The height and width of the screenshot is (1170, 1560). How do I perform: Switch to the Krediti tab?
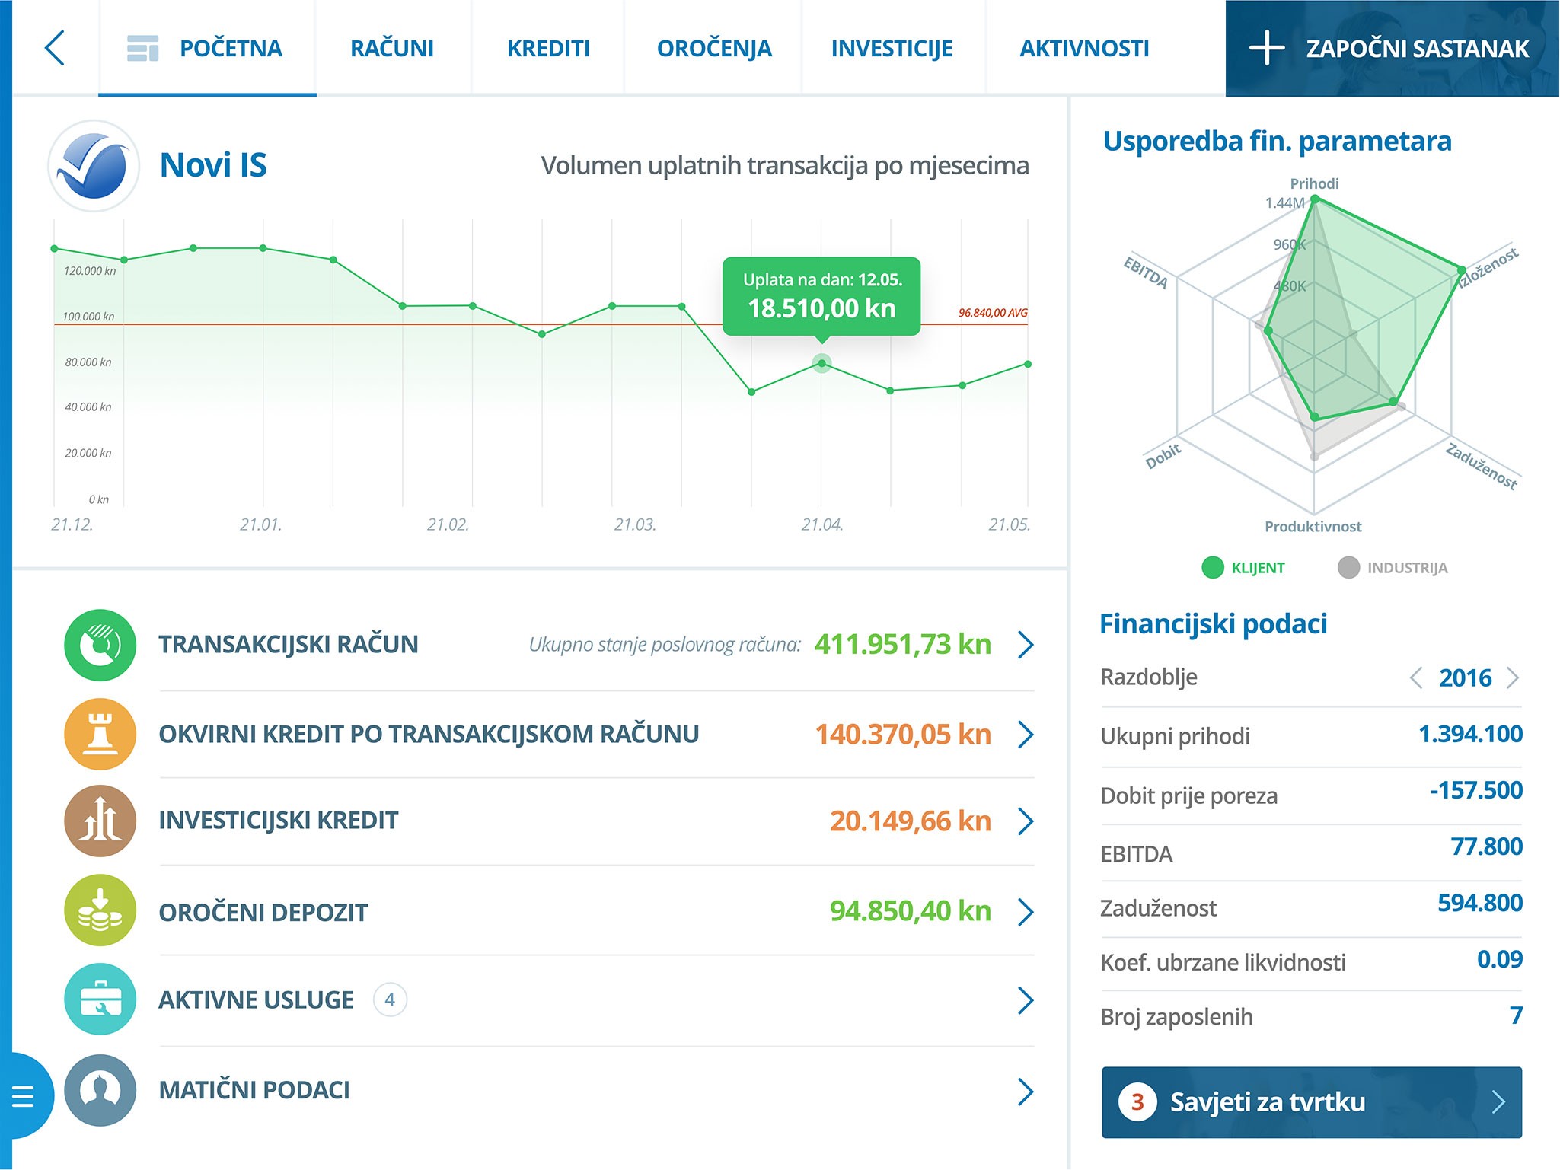[548, 48]
